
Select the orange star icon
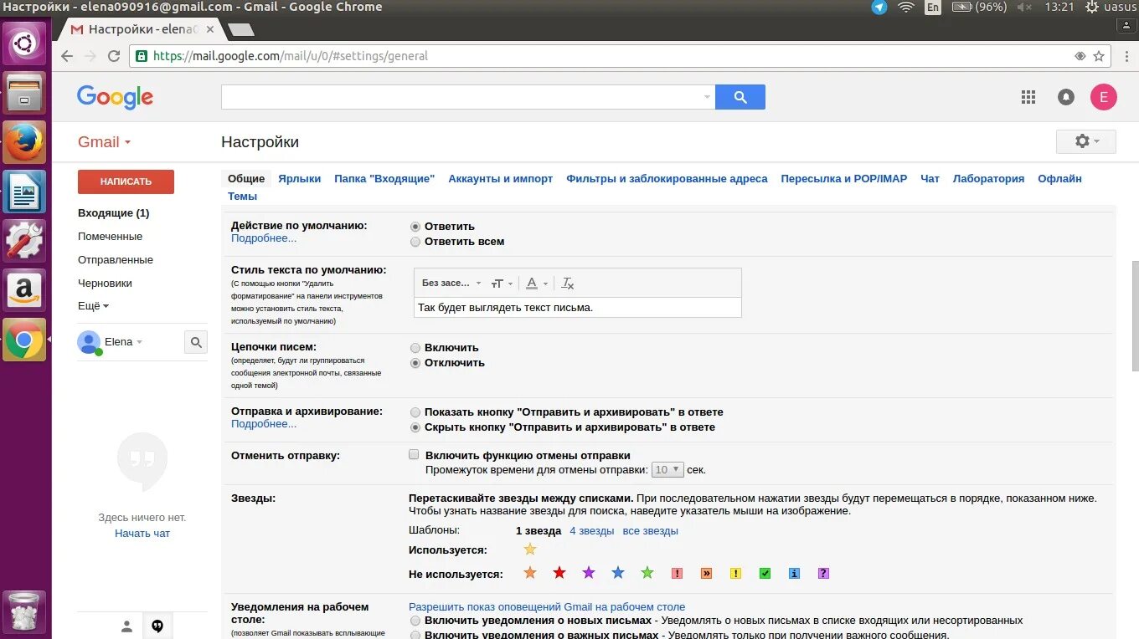pyautogui.click(x=529, y=573)
